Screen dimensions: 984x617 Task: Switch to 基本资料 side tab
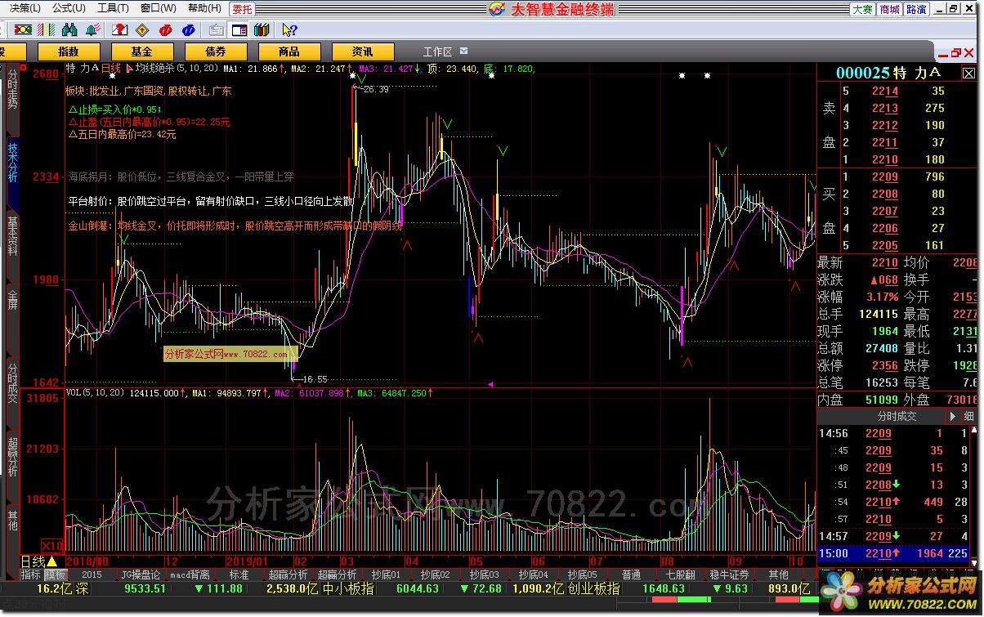pos(12,239)
